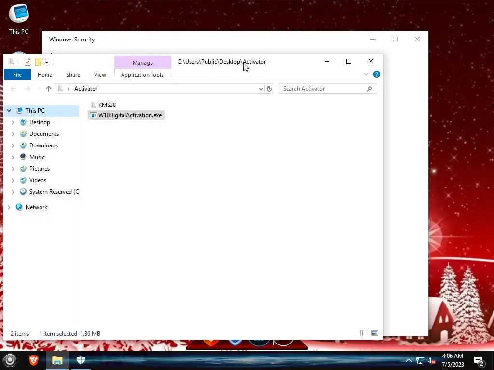494x370 pixels.
Task: Launch Brave browser from taskbar
Action: coord(34,360)
